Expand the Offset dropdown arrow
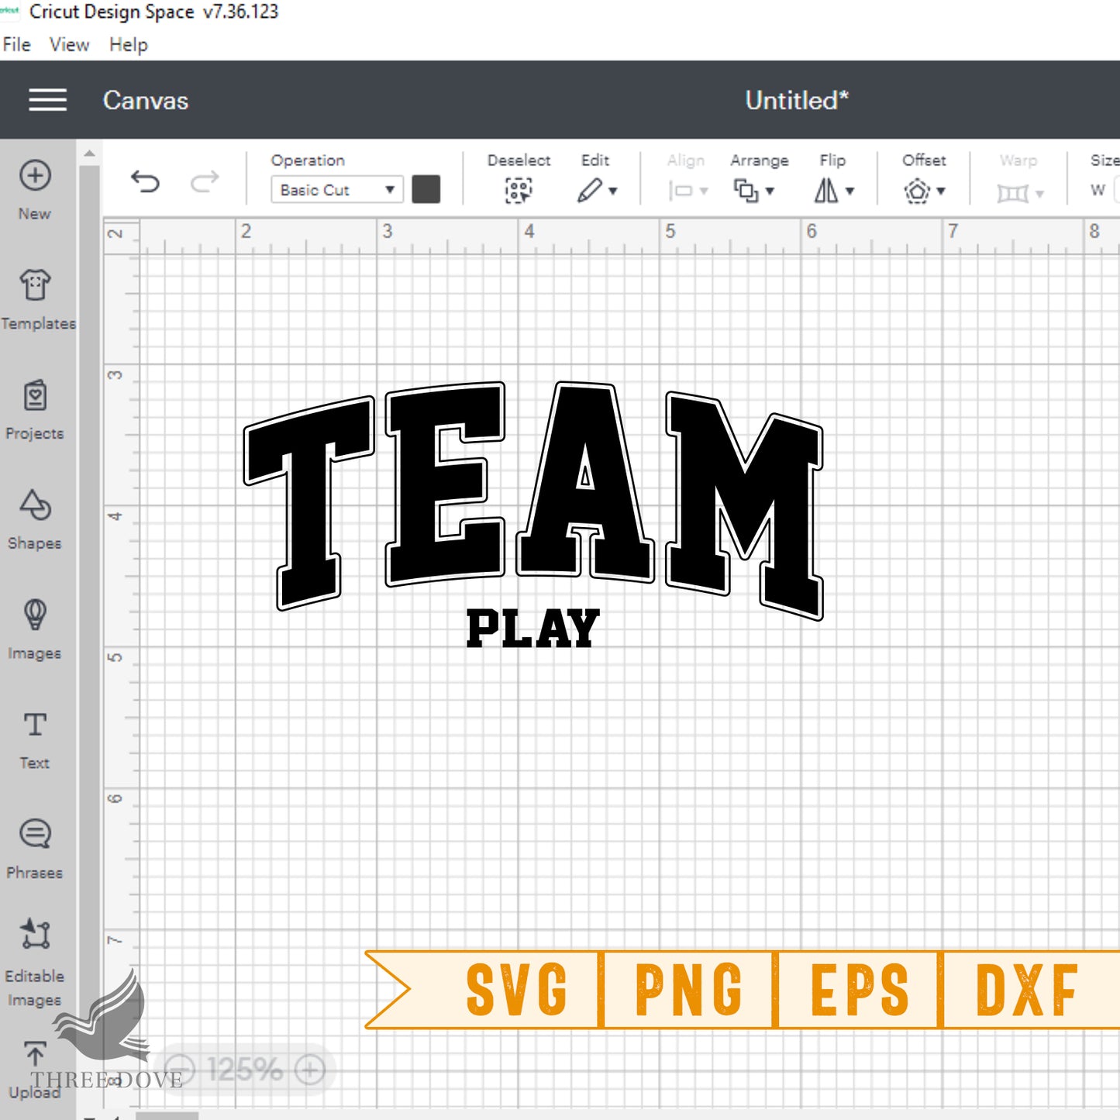Screen dimensions: 1120x1120 coord(941,191)
